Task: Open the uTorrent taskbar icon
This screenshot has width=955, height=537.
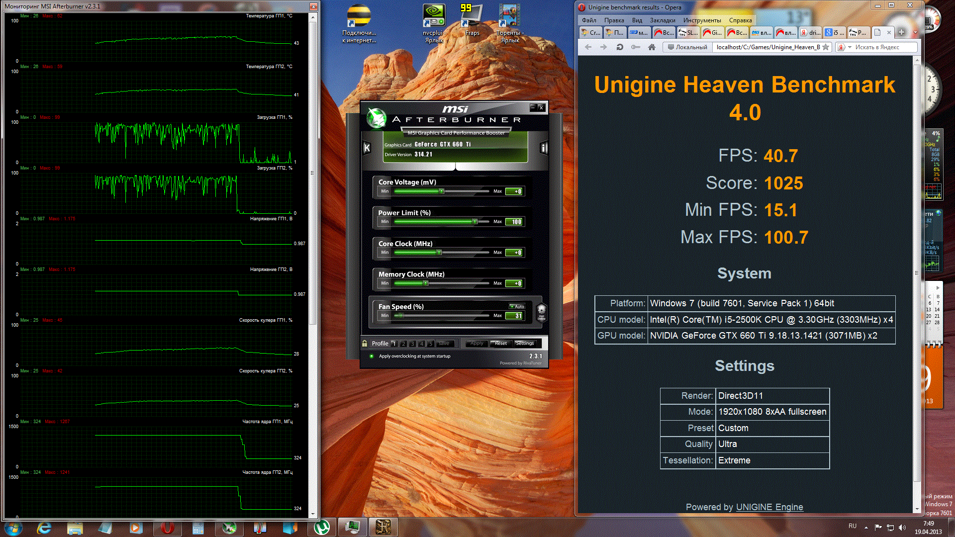Action: click(x=322, y=527)
